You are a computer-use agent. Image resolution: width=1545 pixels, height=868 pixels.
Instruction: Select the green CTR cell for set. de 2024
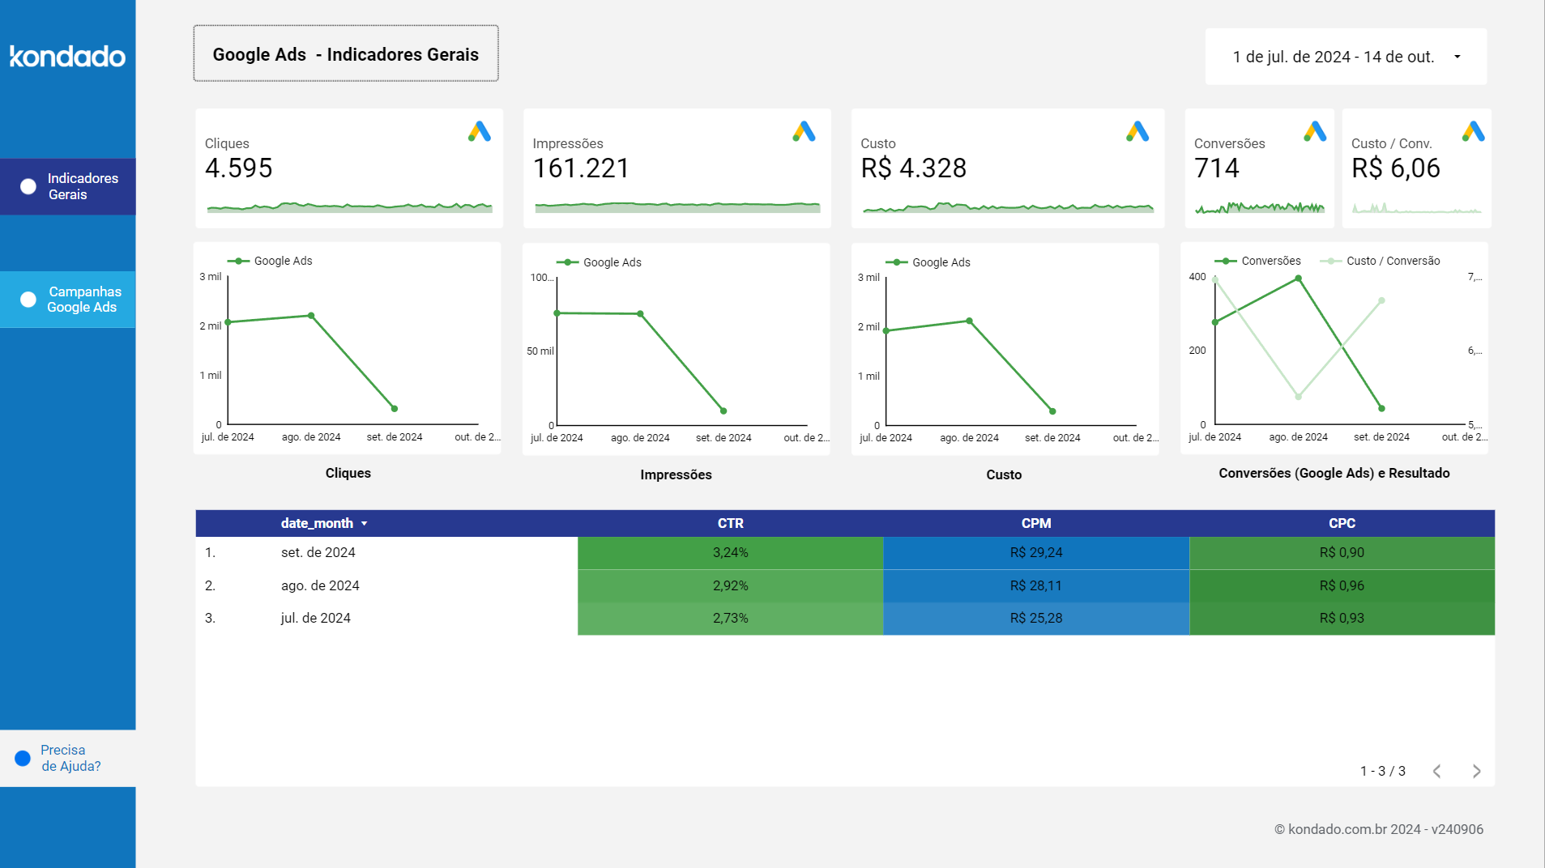730,552
